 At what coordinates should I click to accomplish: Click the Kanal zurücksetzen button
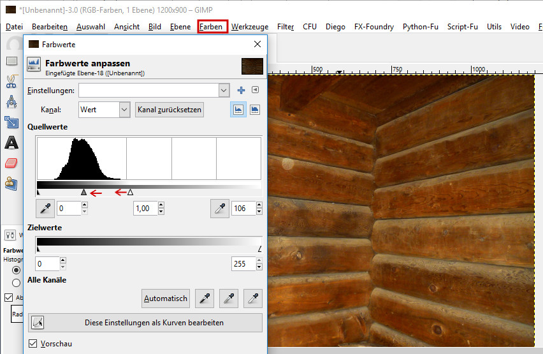click(170, 110)
